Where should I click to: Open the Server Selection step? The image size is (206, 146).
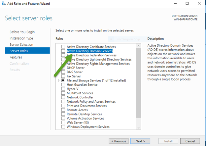[21, 45]
